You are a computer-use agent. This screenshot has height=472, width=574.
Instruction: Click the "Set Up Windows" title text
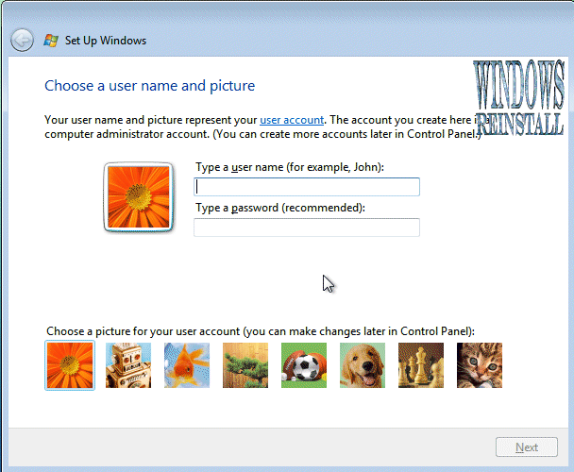click(x=106, y=41)
